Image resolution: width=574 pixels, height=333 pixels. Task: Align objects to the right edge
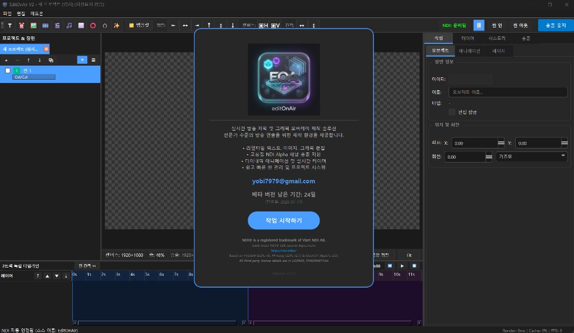197,26
